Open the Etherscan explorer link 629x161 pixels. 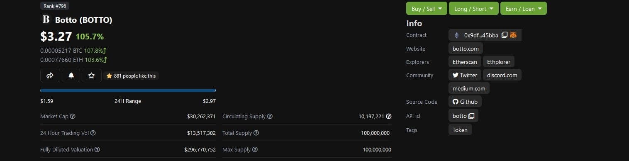(465, 62)
